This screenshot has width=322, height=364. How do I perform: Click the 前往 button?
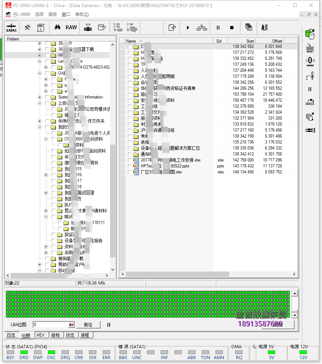pyautogui.click(x=88, y=325)
